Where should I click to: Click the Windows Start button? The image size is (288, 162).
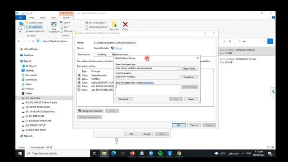pyautogui.click(x=20, y=153)
